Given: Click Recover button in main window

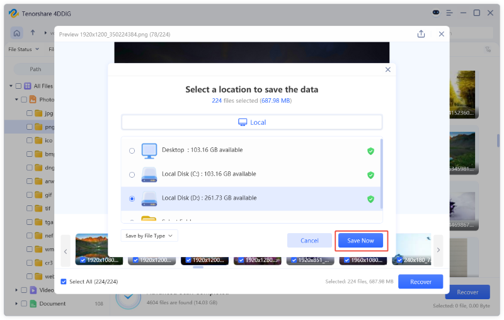Looking at the screenshot, I should 467,292.
